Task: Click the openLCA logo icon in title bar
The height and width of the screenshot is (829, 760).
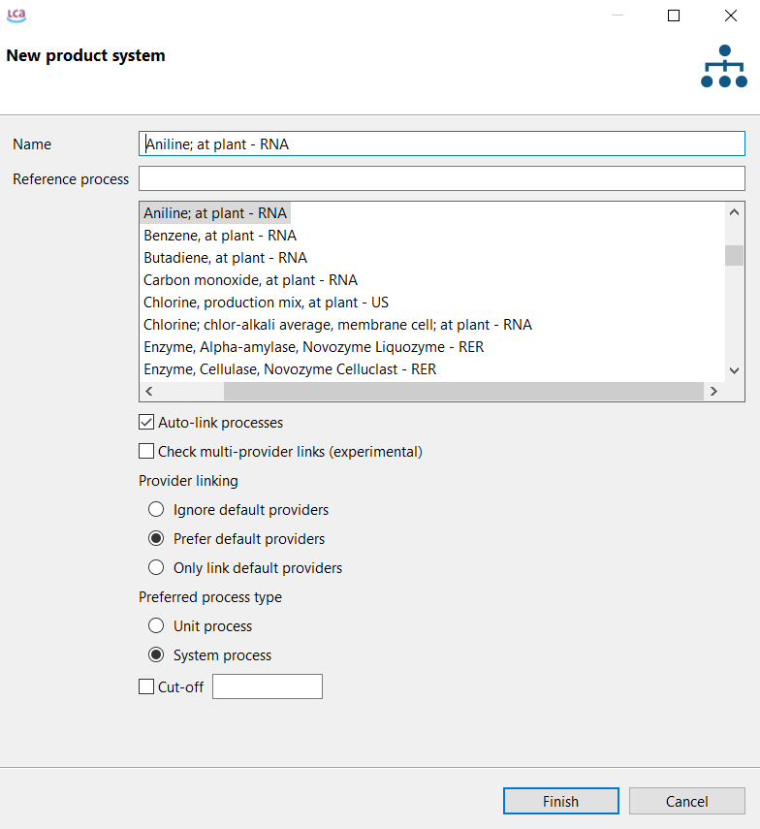Action: (x=16, y=16)
